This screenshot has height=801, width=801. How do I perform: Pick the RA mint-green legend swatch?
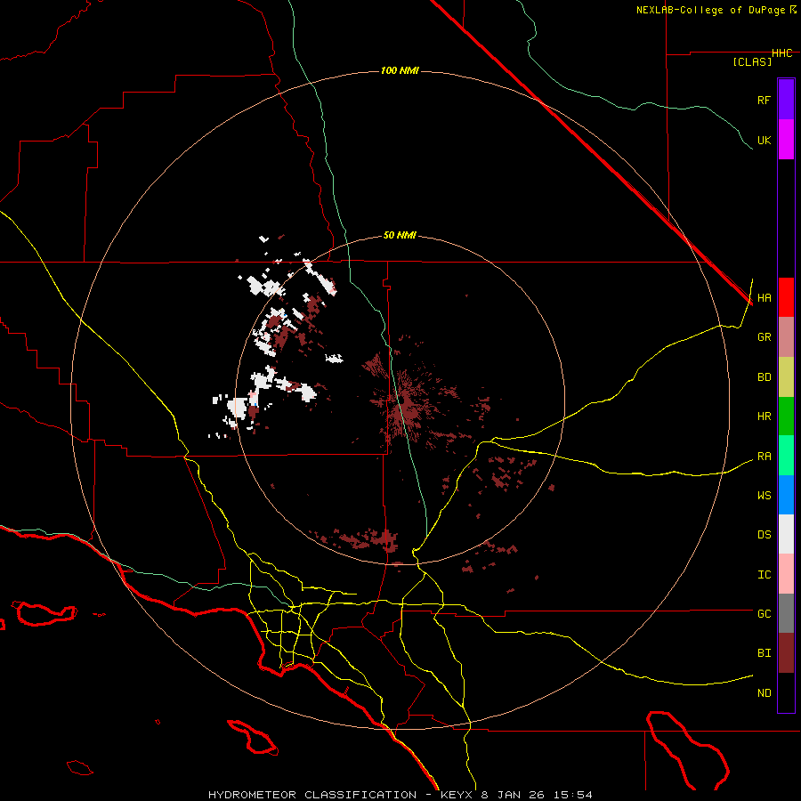point(786,456)
